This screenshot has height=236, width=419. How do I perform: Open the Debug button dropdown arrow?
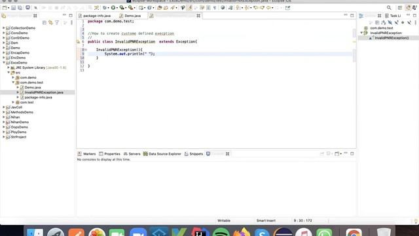tap(108, 8)
